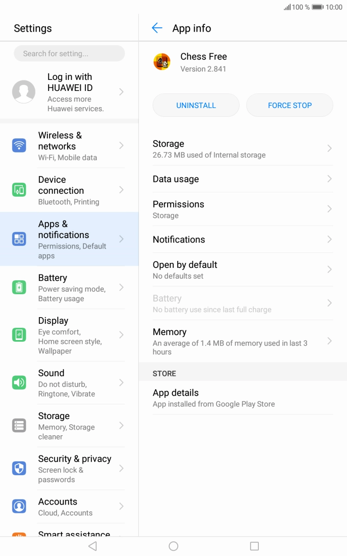This screenshot has height=556, width=347.
Task: Tap the Chess Free app icon
Action: pyautogui.click(x=162, y=62)
